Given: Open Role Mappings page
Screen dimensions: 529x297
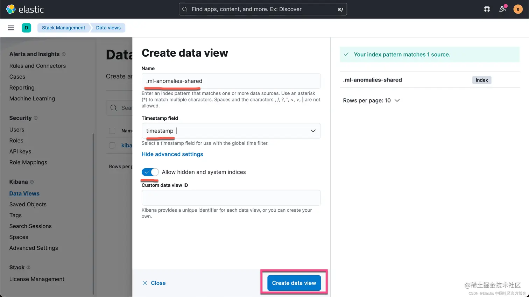Looking at the screenshot, I should pyautogui.click(x=28, y=162).
